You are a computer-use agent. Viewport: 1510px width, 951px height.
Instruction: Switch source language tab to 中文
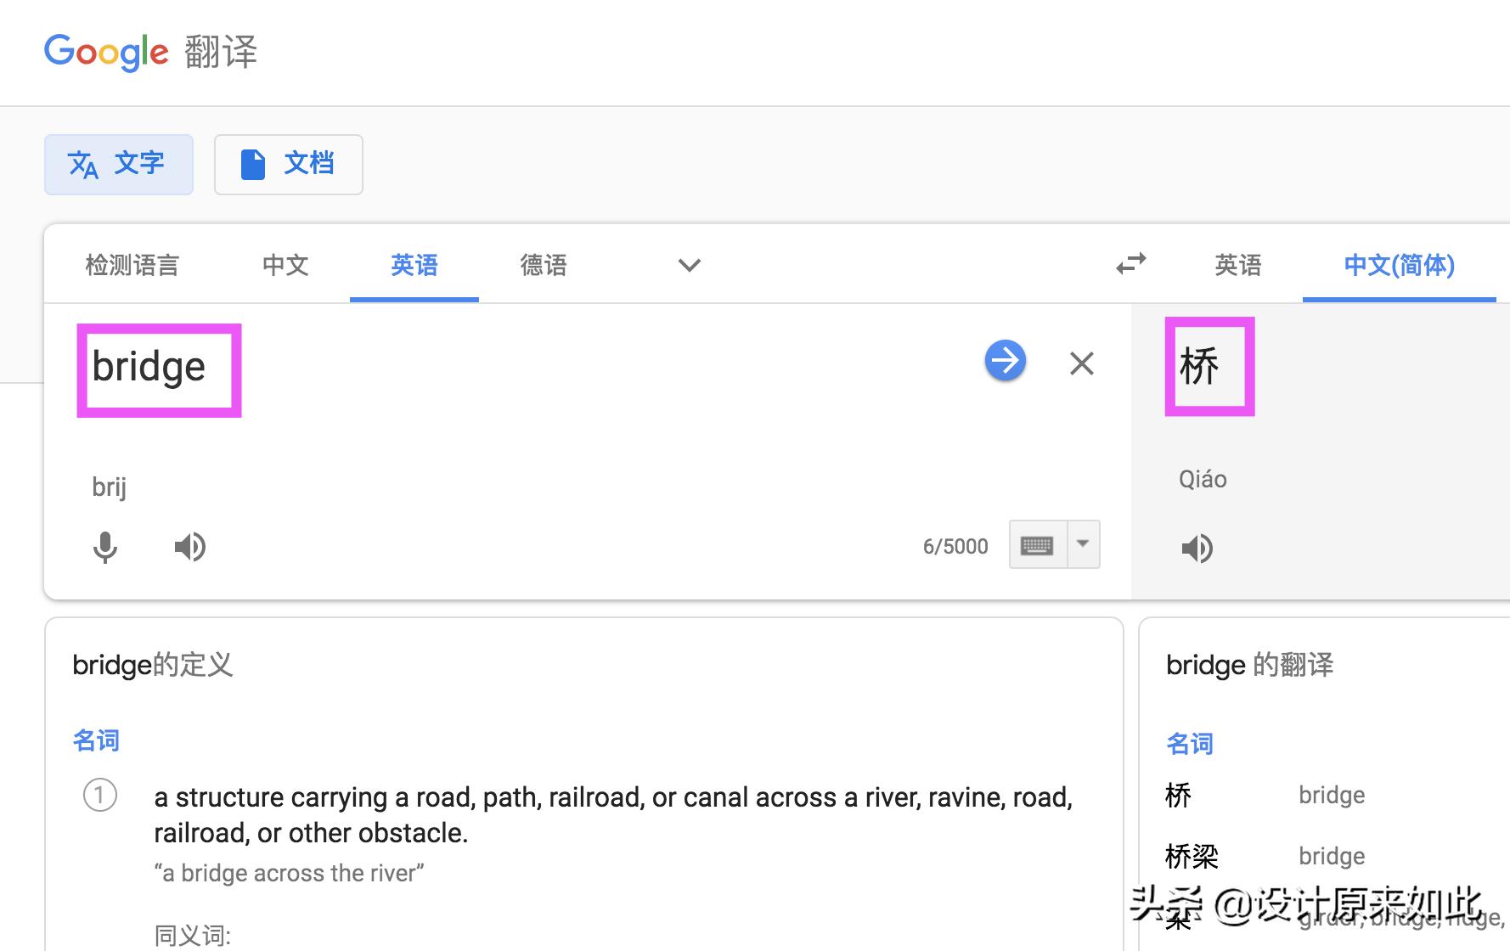[x=285, y=265]
